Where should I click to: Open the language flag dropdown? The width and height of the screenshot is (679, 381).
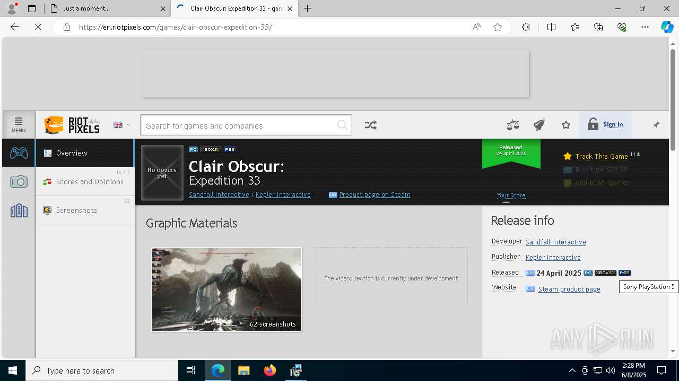pyautogui.click(x=121, y=125)
